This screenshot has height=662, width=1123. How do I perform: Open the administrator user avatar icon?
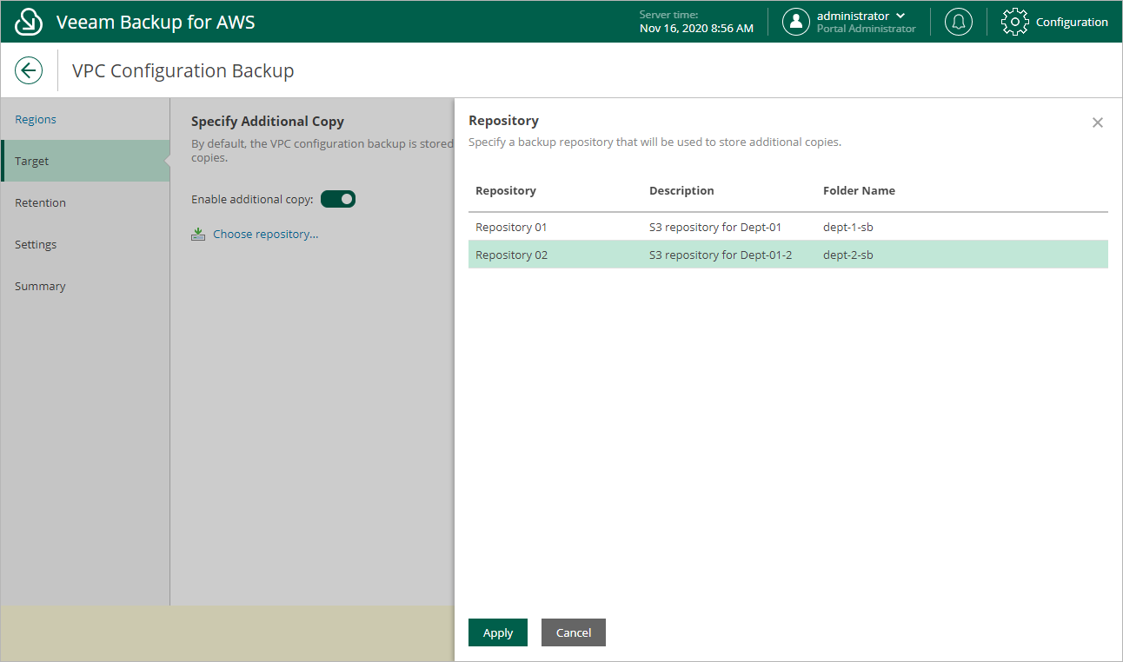point(796,22)
